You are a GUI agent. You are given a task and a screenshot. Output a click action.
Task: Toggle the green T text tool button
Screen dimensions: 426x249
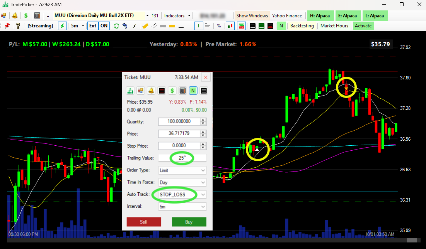[x=199, y=26]
